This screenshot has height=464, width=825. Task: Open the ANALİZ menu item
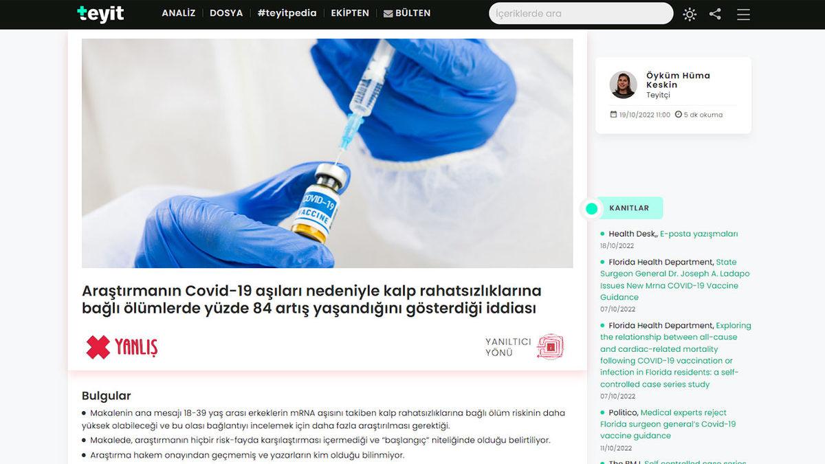(178, 13)
